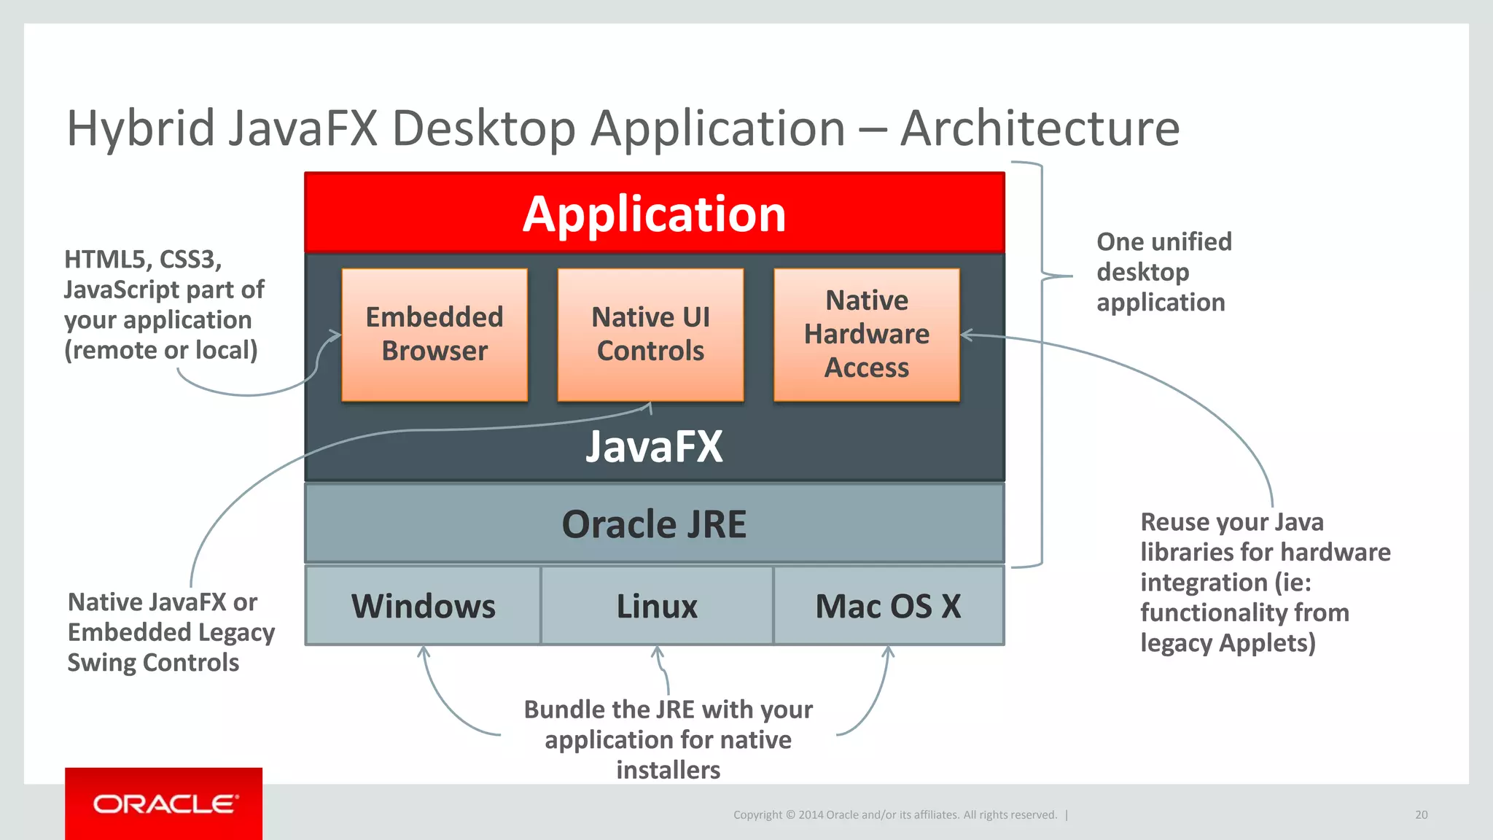Click slide number 20
This screenshot has height=840, width=1493.
[1421, 814]
